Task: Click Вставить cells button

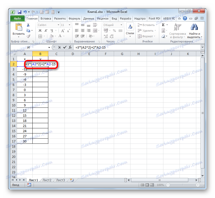Action: click(146, 25)
